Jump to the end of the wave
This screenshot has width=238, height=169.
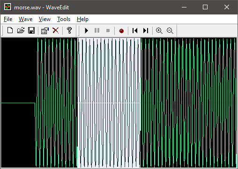[x=146, y=30]
